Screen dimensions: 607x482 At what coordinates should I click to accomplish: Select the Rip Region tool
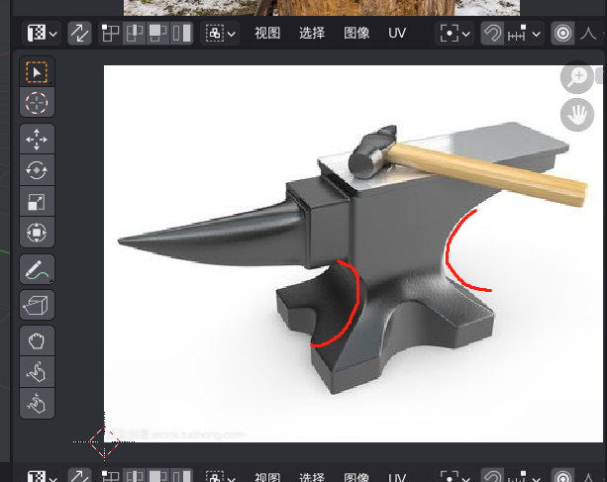[x=37, y=305]
